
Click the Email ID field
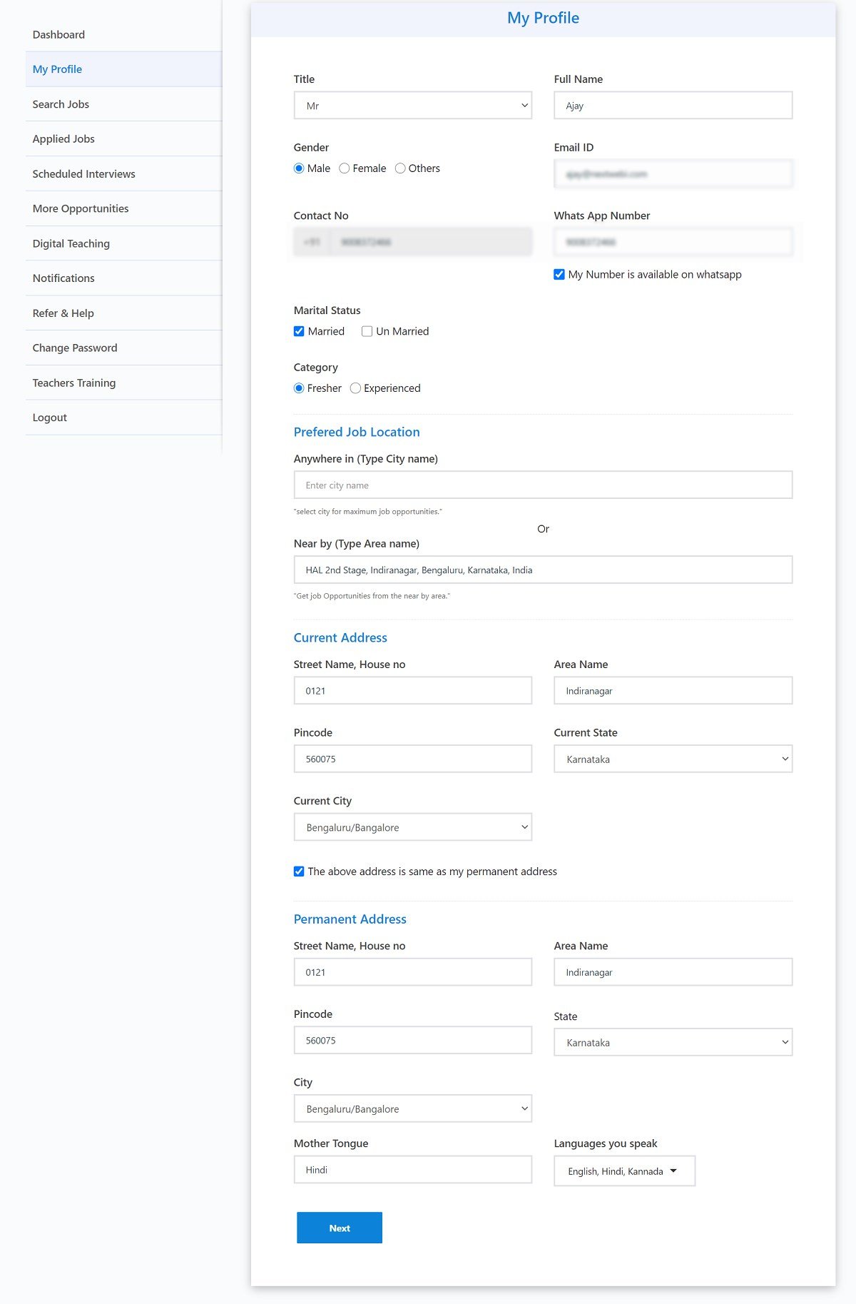pos(673,174)
